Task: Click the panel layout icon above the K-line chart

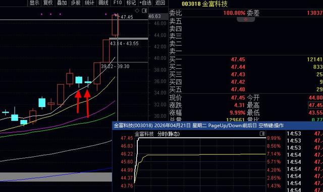Action: click(x=144, y=11)
